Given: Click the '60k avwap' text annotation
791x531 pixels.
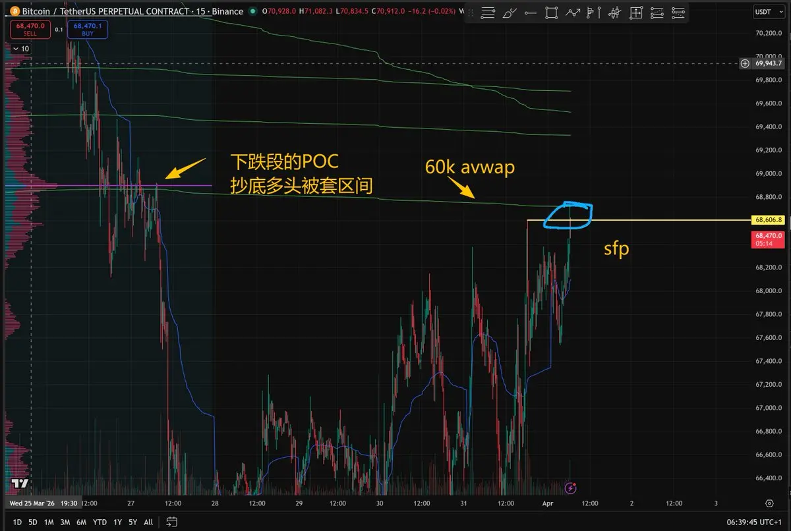Looking at the screenshot, I should click(x=470, y=167).
